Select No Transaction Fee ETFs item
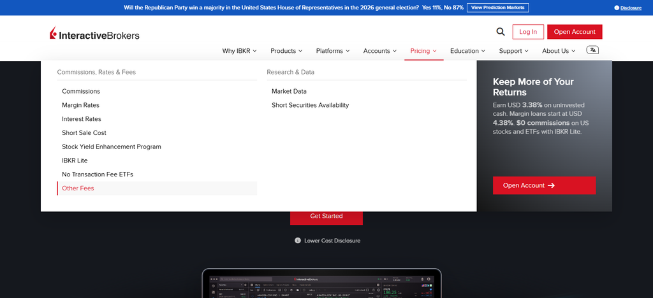Screen dimensions: 653x298 point(98,174)
